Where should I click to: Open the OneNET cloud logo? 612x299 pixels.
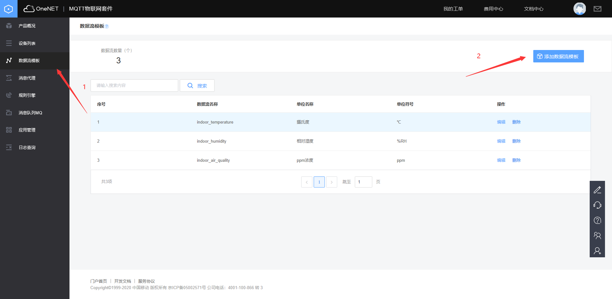pyautogui.click(x=41, y=9)
